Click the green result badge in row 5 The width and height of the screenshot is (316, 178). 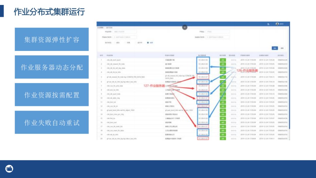tap(223, 77)
